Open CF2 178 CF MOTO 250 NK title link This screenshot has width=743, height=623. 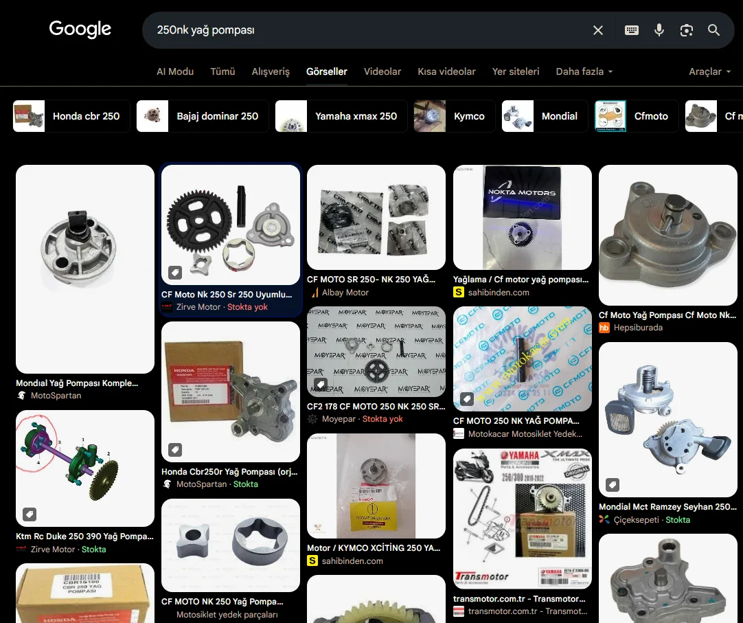pos(376,407)
